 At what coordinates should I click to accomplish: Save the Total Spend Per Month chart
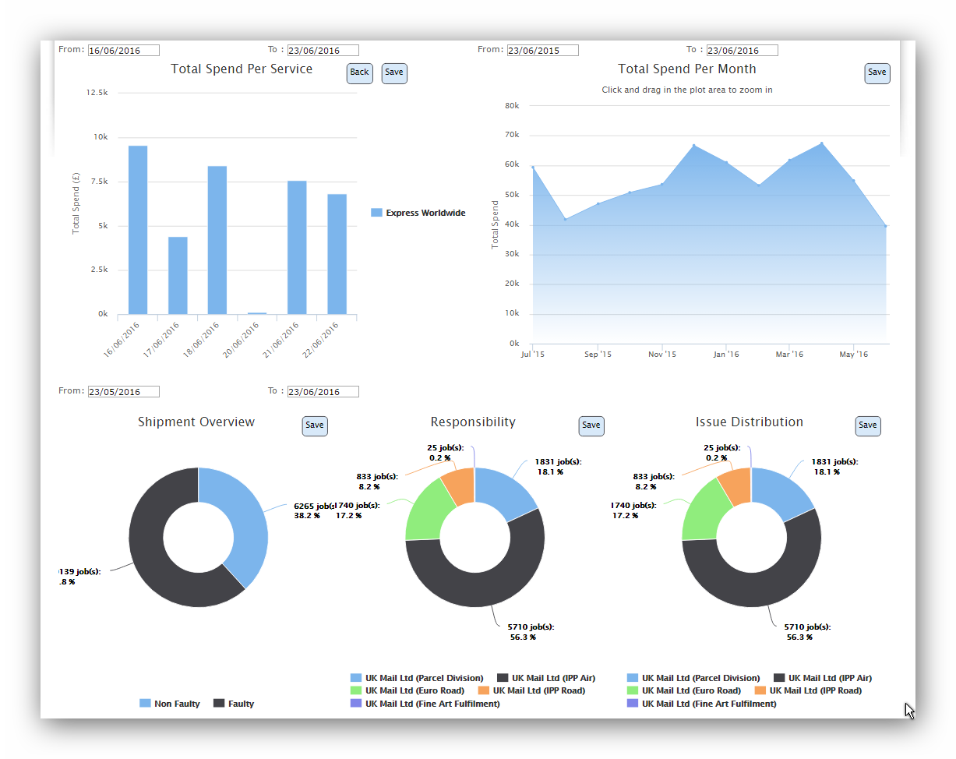[877, 73]
